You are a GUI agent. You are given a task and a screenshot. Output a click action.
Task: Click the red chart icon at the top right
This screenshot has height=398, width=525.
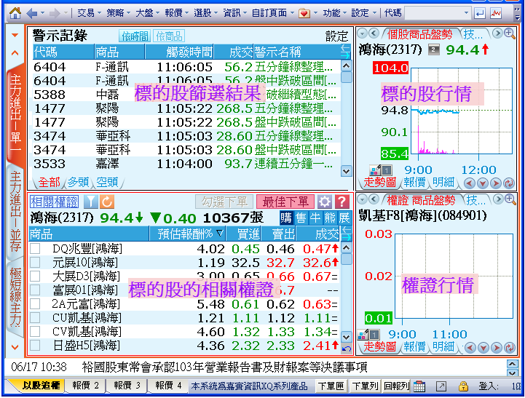(x=497, y=13)
